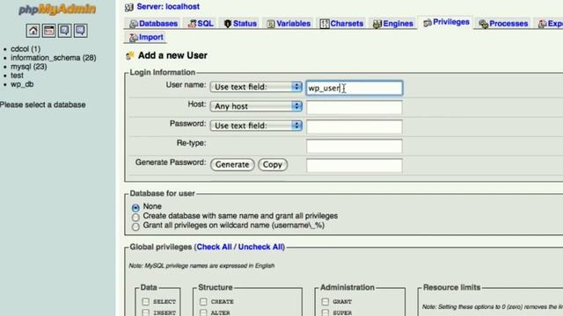Click the Password text field
The width and height of the screenshot is (563, 316).
pyautogui.click(x=354, y=126)
